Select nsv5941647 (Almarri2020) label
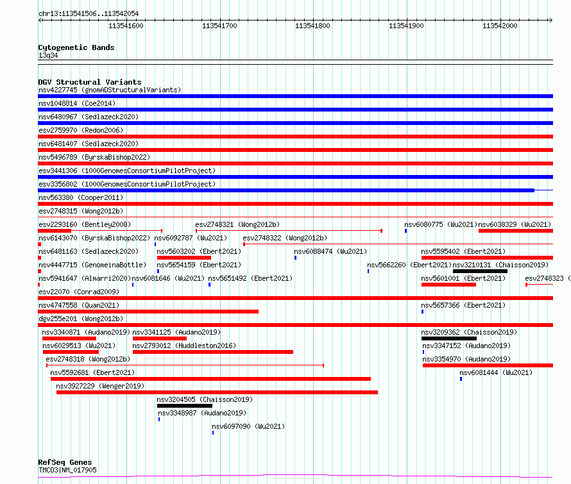571x484 pixels. click(x=85, y=278)
